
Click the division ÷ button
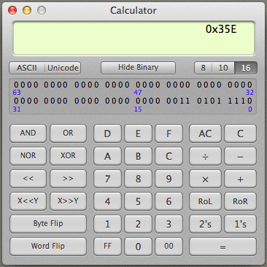[x=205, y=156]
